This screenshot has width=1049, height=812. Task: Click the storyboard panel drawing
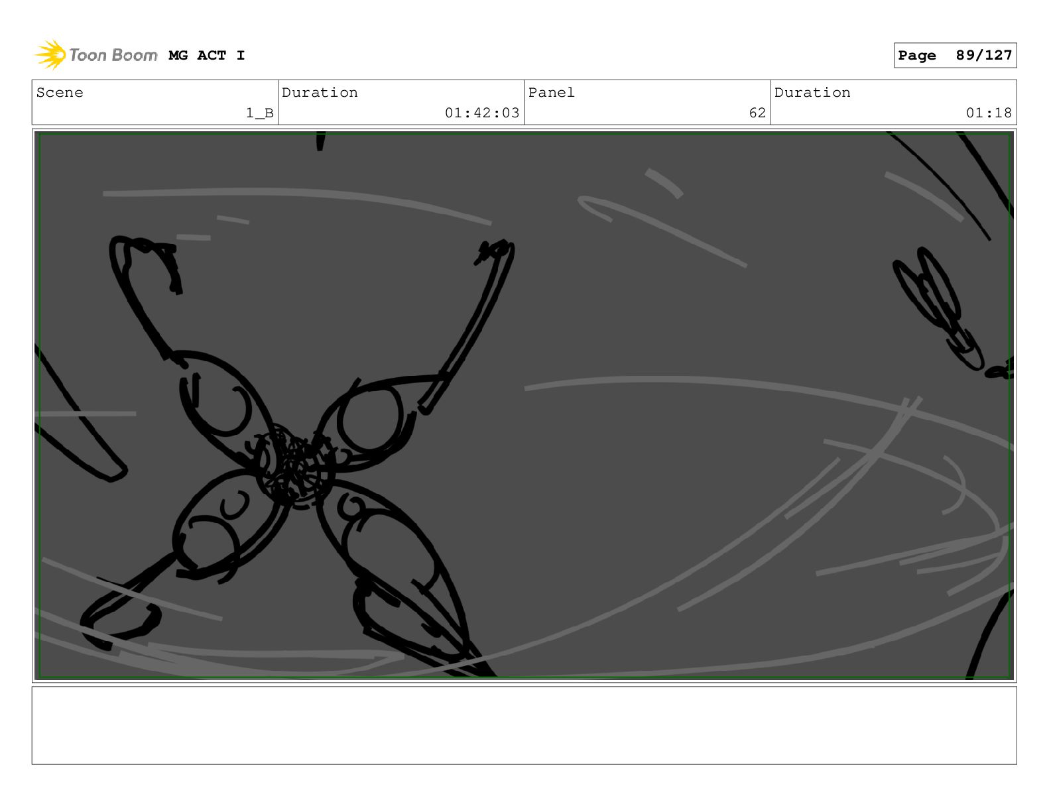pos(524,406)
